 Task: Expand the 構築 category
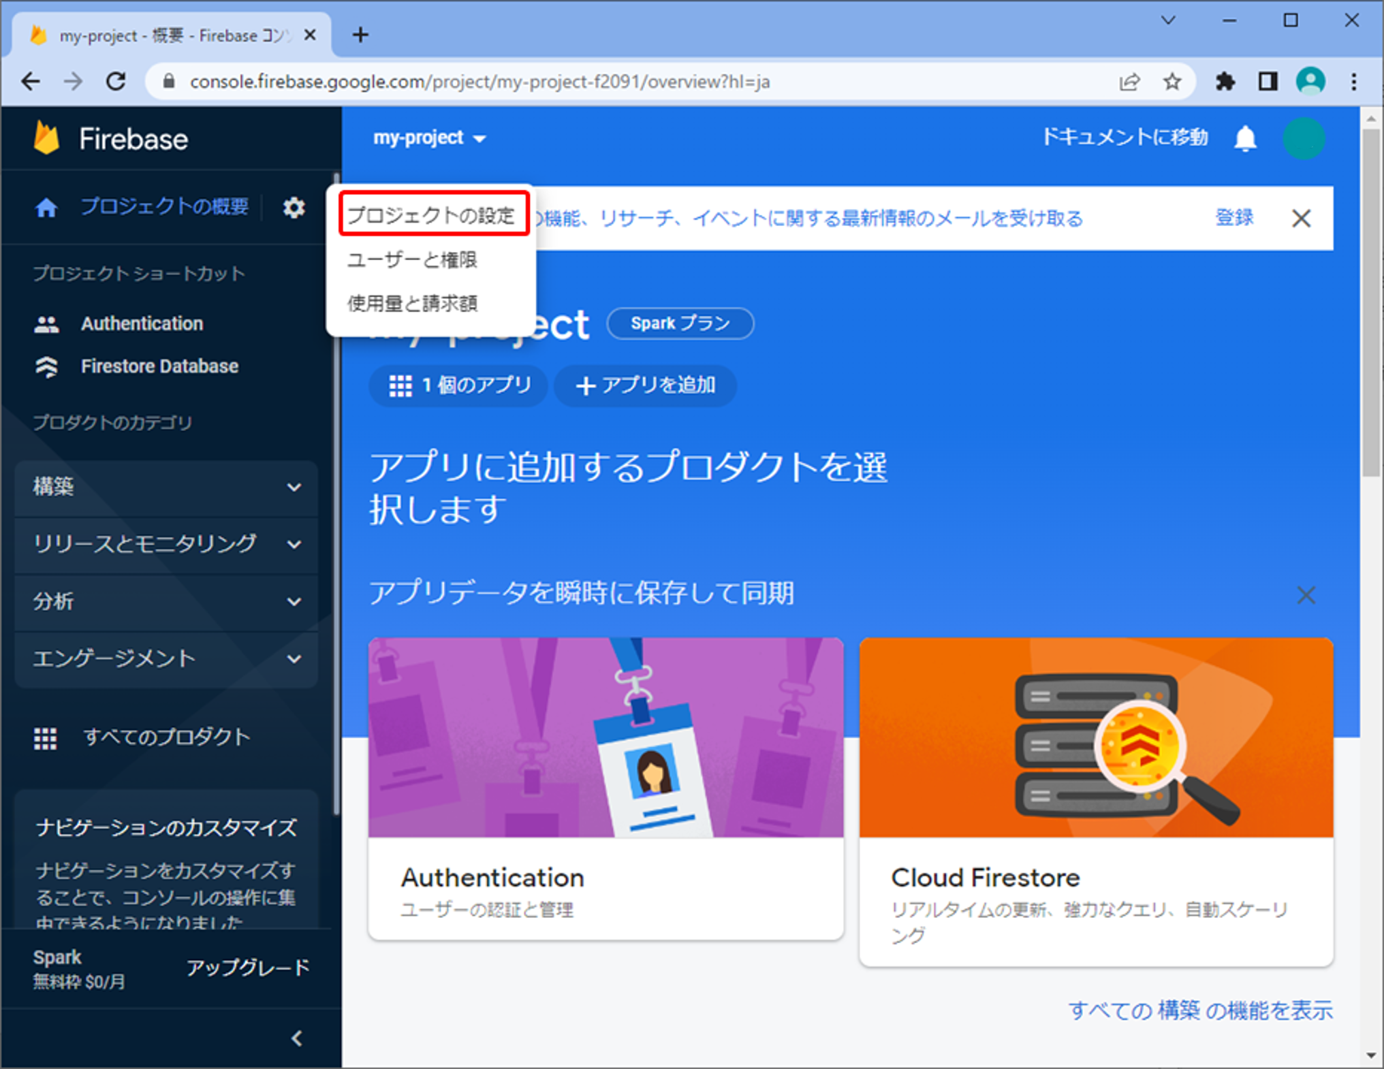(x=166, y=487)
